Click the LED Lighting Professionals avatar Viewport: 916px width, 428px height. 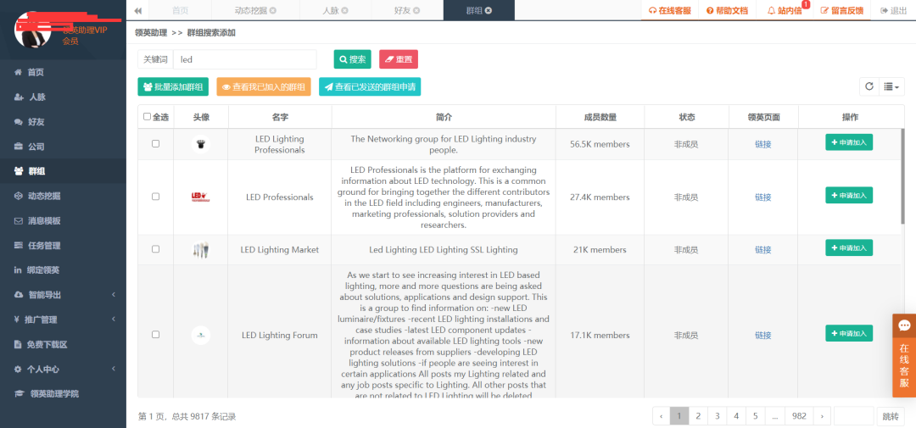(x=200, y=144)
